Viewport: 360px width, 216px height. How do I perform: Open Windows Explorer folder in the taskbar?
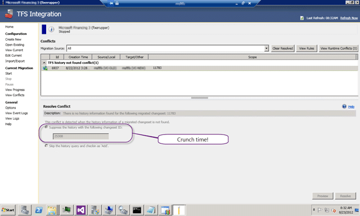coord(52,210)
